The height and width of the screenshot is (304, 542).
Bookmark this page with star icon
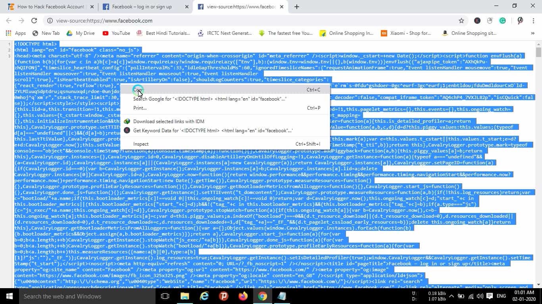[461, 21]
